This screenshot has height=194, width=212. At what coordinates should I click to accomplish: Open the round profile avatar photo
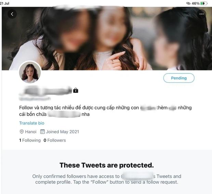point(30,72)
